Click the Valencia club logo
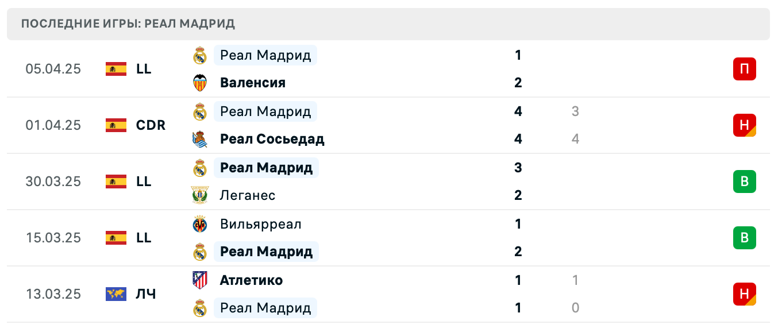The height and width of the screenshot is (332, 778). (x=199, y=82)
